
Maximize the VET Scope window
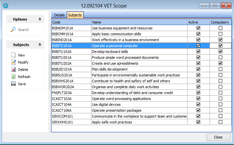[215, 6]
